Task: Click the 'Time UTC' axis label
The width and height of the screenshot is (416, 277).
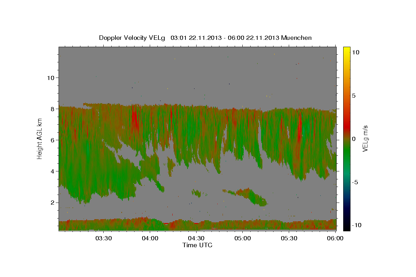Action: click(x=197, y=245)
